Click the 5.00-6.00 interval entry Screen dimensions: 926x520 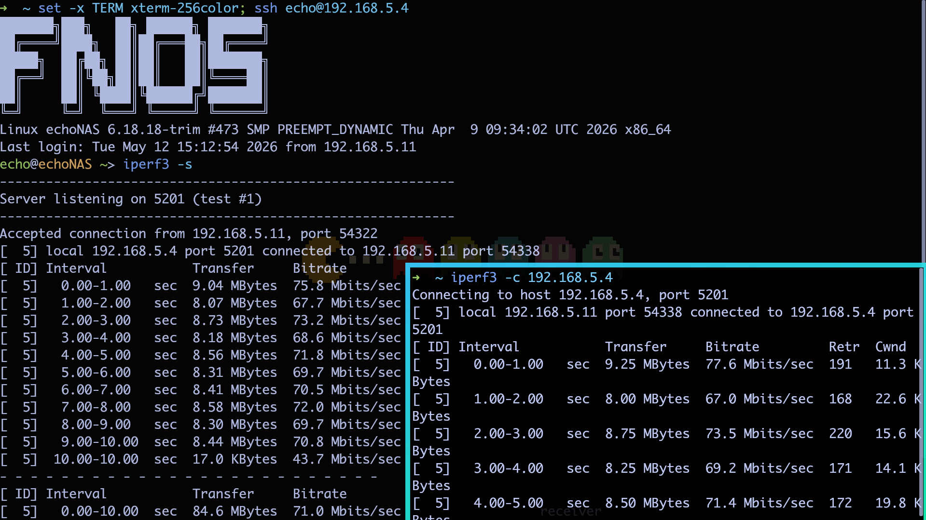(96, 373)
